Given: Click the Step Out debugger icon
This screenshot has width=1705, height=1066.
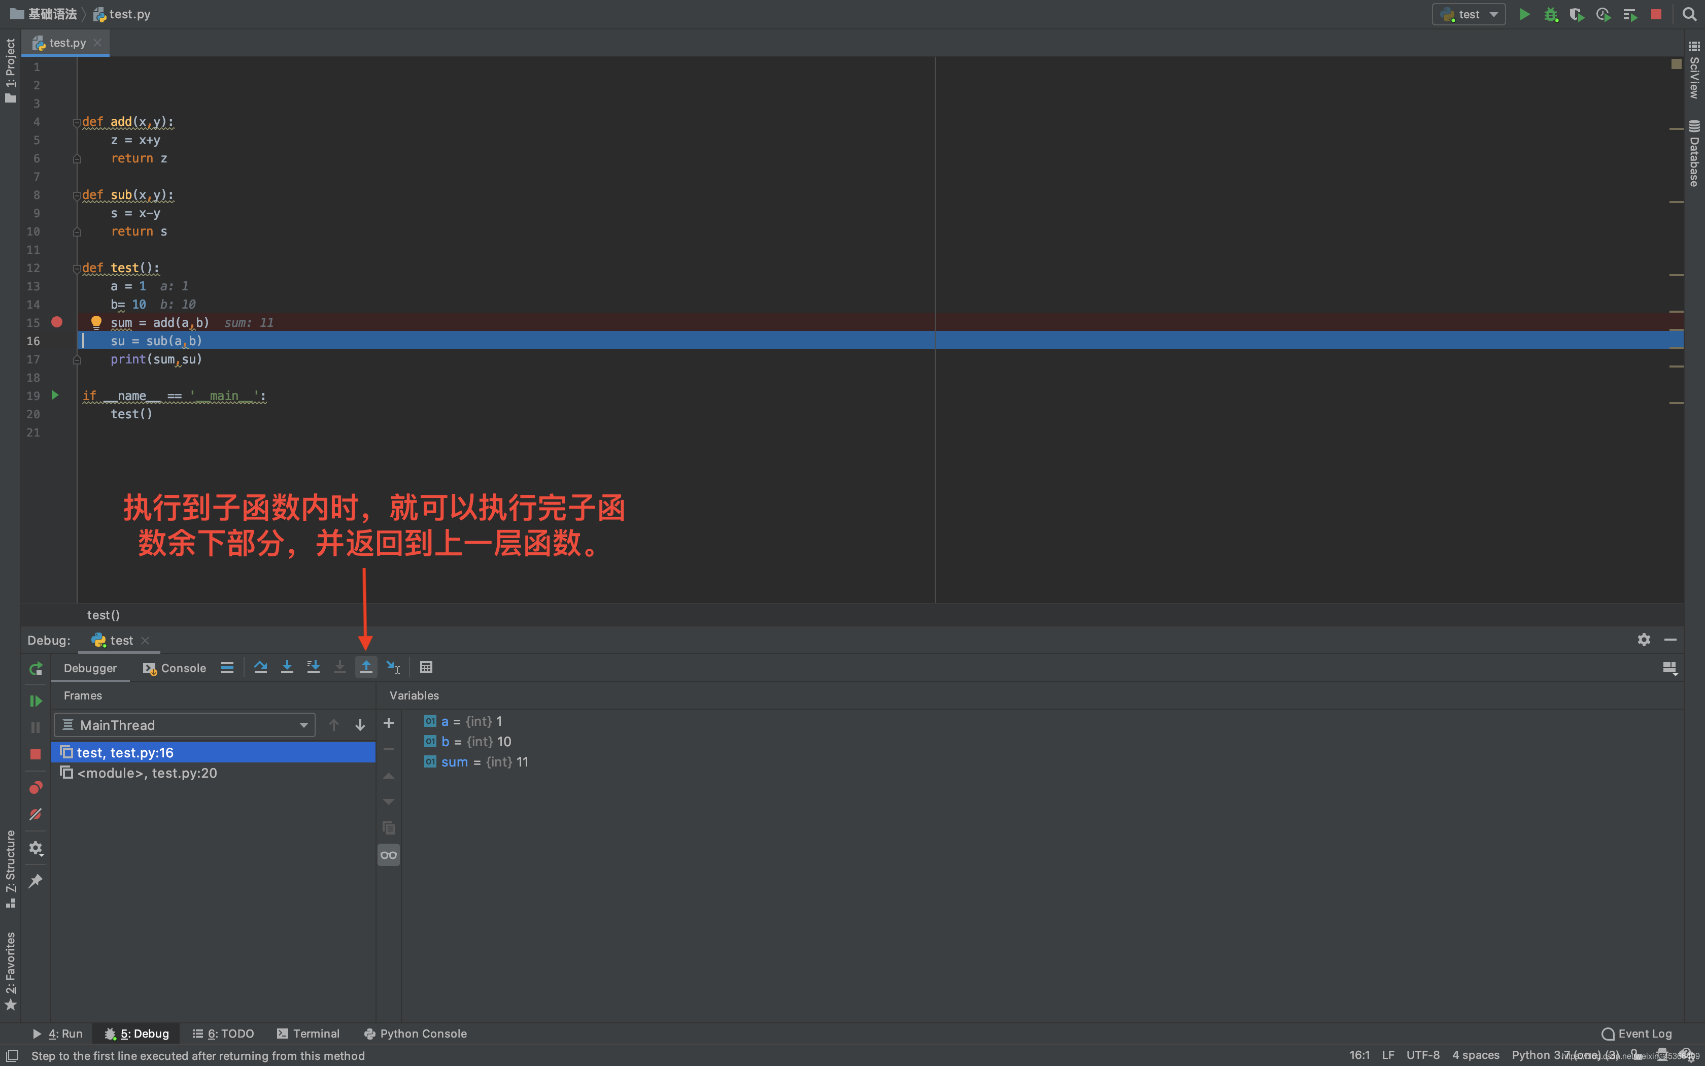Looking at the screenshot, I should point(366,667).
